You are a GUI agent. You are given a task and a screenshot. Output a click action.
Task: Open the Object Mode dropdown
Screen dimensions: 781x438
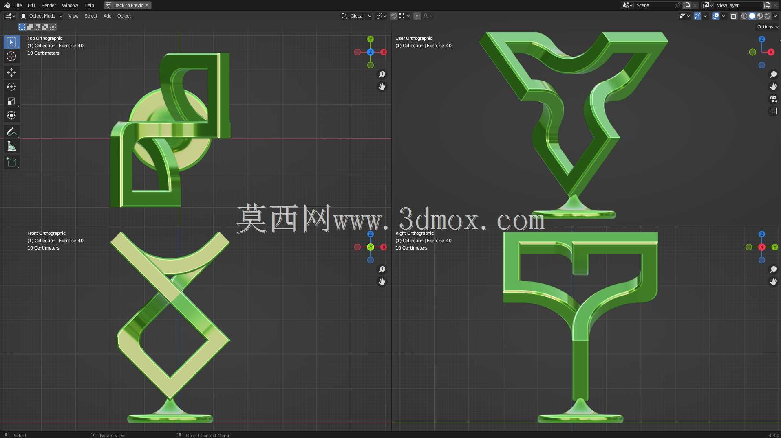click(41, 16)
